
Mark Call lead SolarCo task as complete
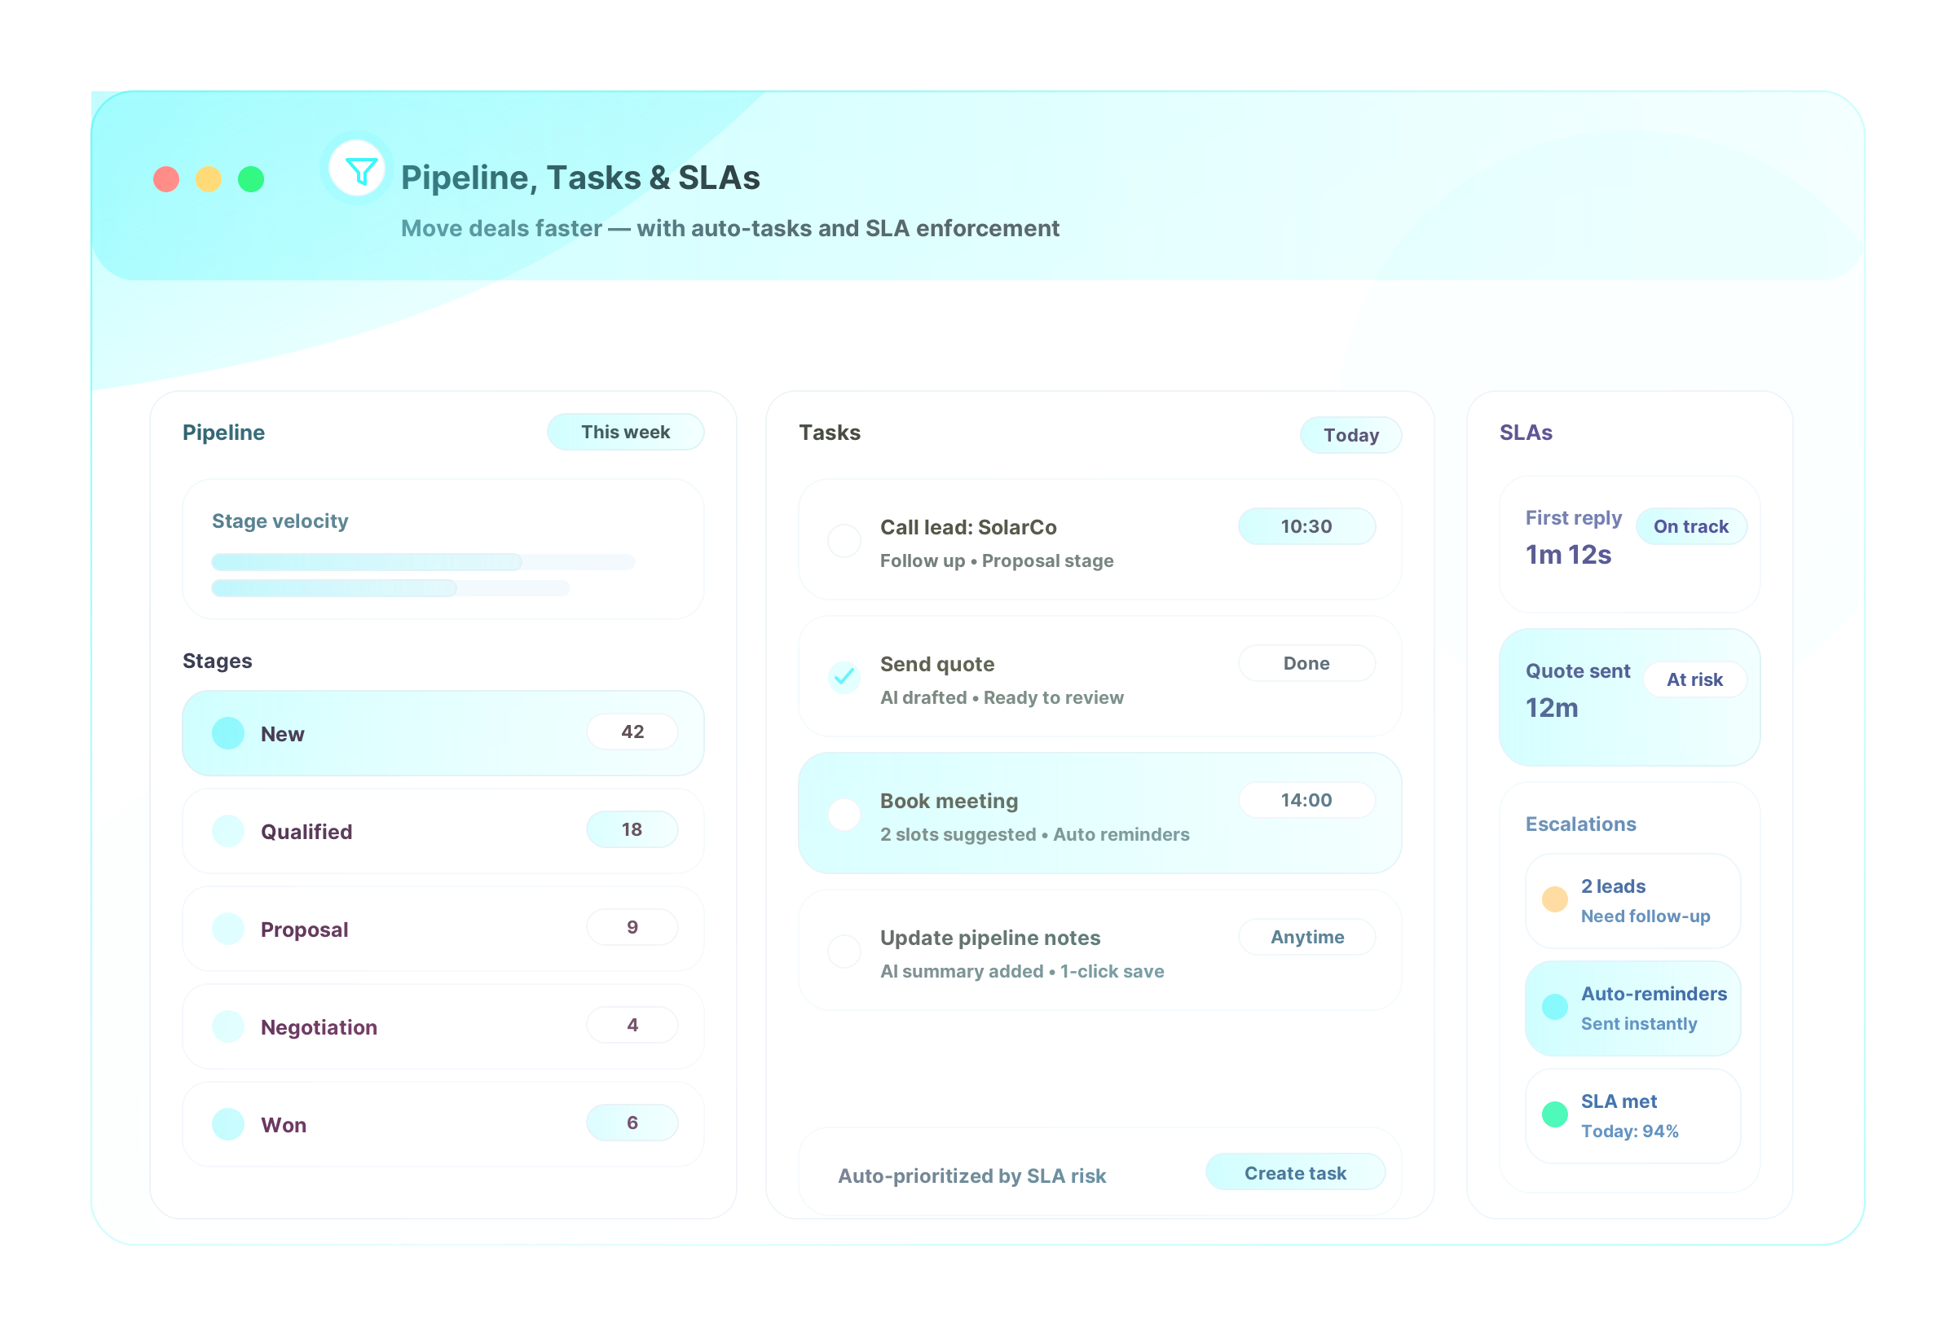coord(844,541)
